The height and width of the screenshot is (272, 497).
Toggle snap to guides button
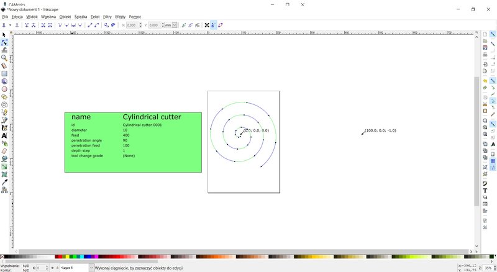493,168
